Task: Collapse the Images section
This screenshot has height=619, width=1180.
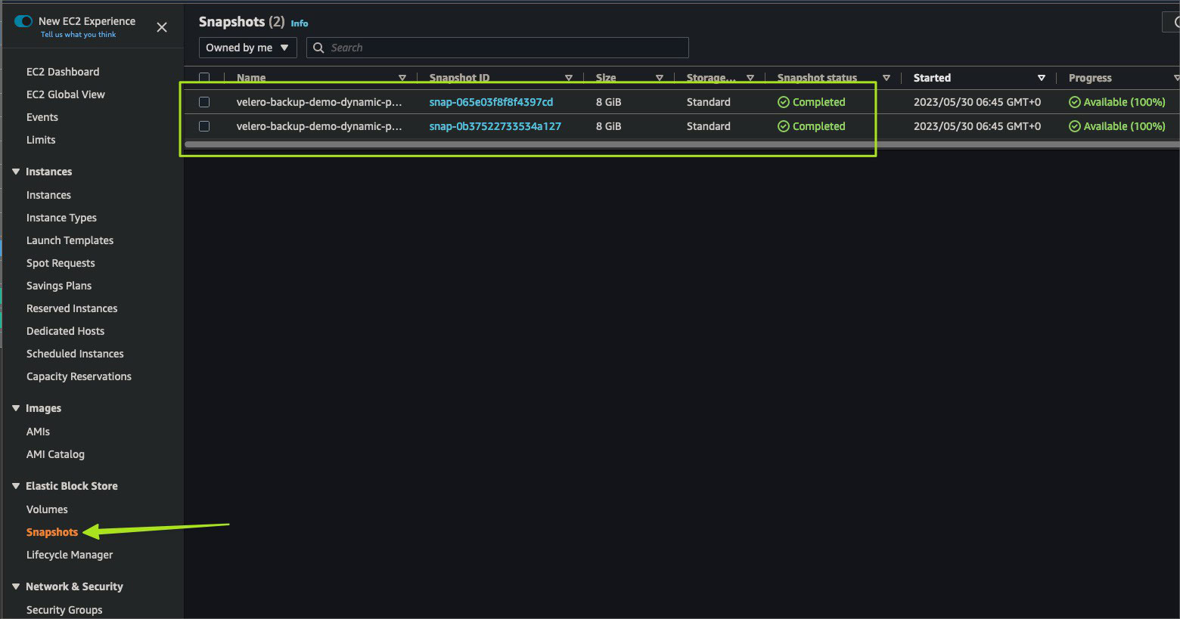Action: (x=16, y=408)
